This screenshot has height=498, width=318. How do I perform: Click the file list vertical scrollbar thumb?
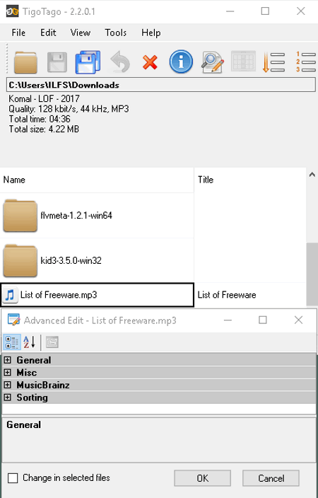pos(312,274)
